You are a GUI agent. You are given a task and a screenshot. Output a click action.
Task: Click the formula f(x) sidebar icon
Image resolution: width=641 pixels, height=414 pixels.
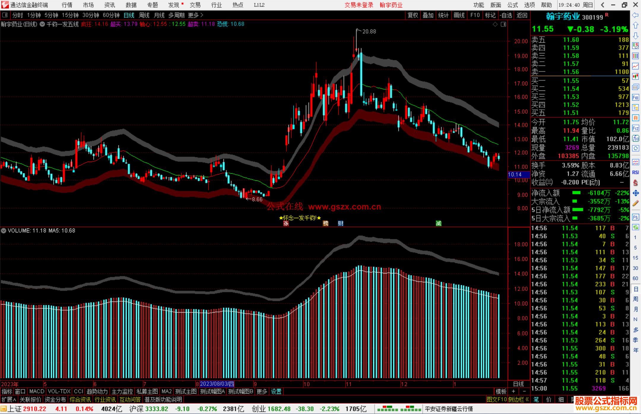tap(635, 138)
